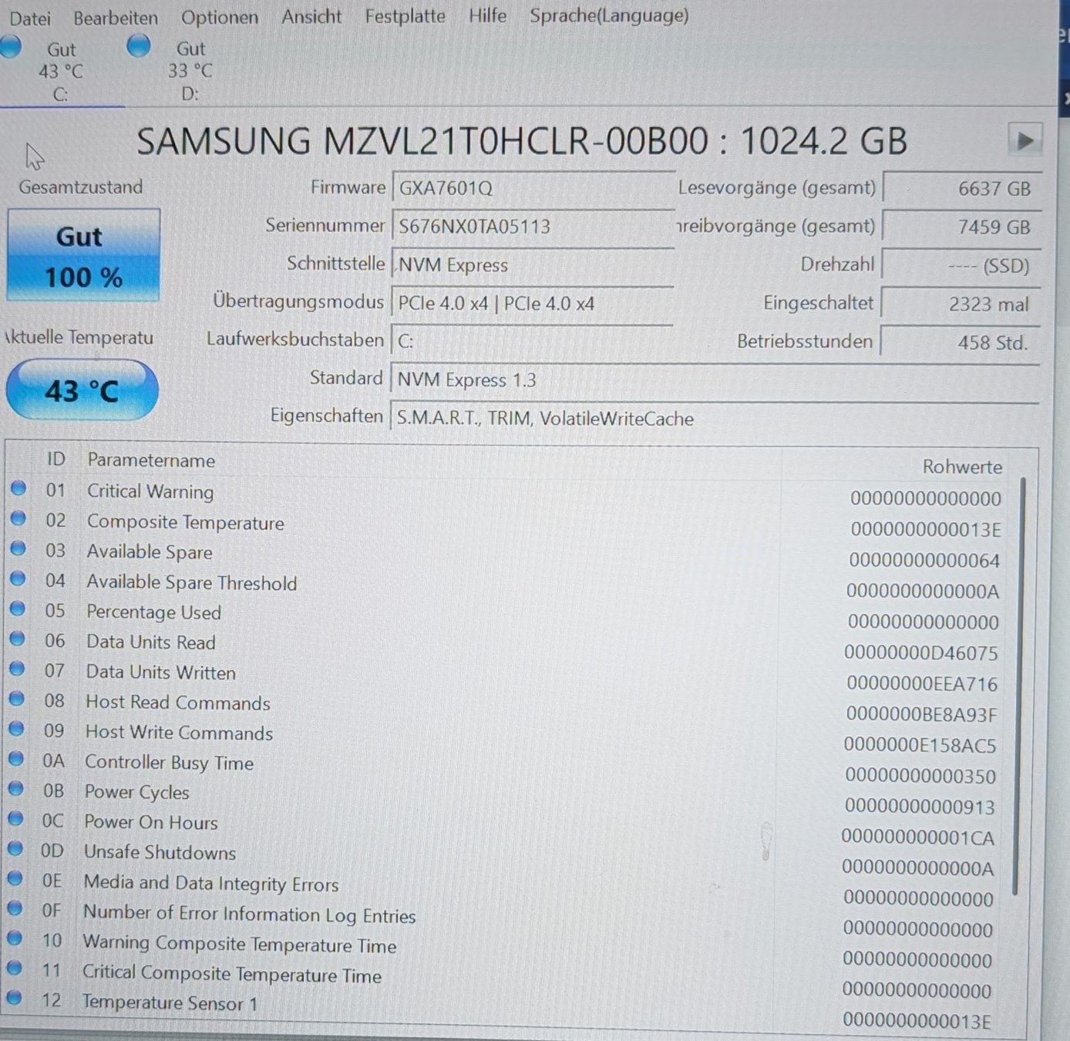Viewport: 1070px width, 1041px height.
Task: Click status dot of Critical Warning row
Action: click(x=19, y=488)
